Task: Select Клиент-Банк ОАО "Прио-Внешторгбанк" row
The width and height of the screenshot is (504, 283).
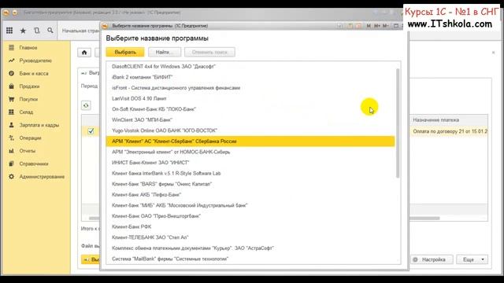Action: pyautogui.click(x=250, y=216)
